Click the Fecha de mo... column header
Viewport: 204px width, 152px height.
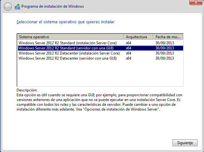tap(168, 37)
